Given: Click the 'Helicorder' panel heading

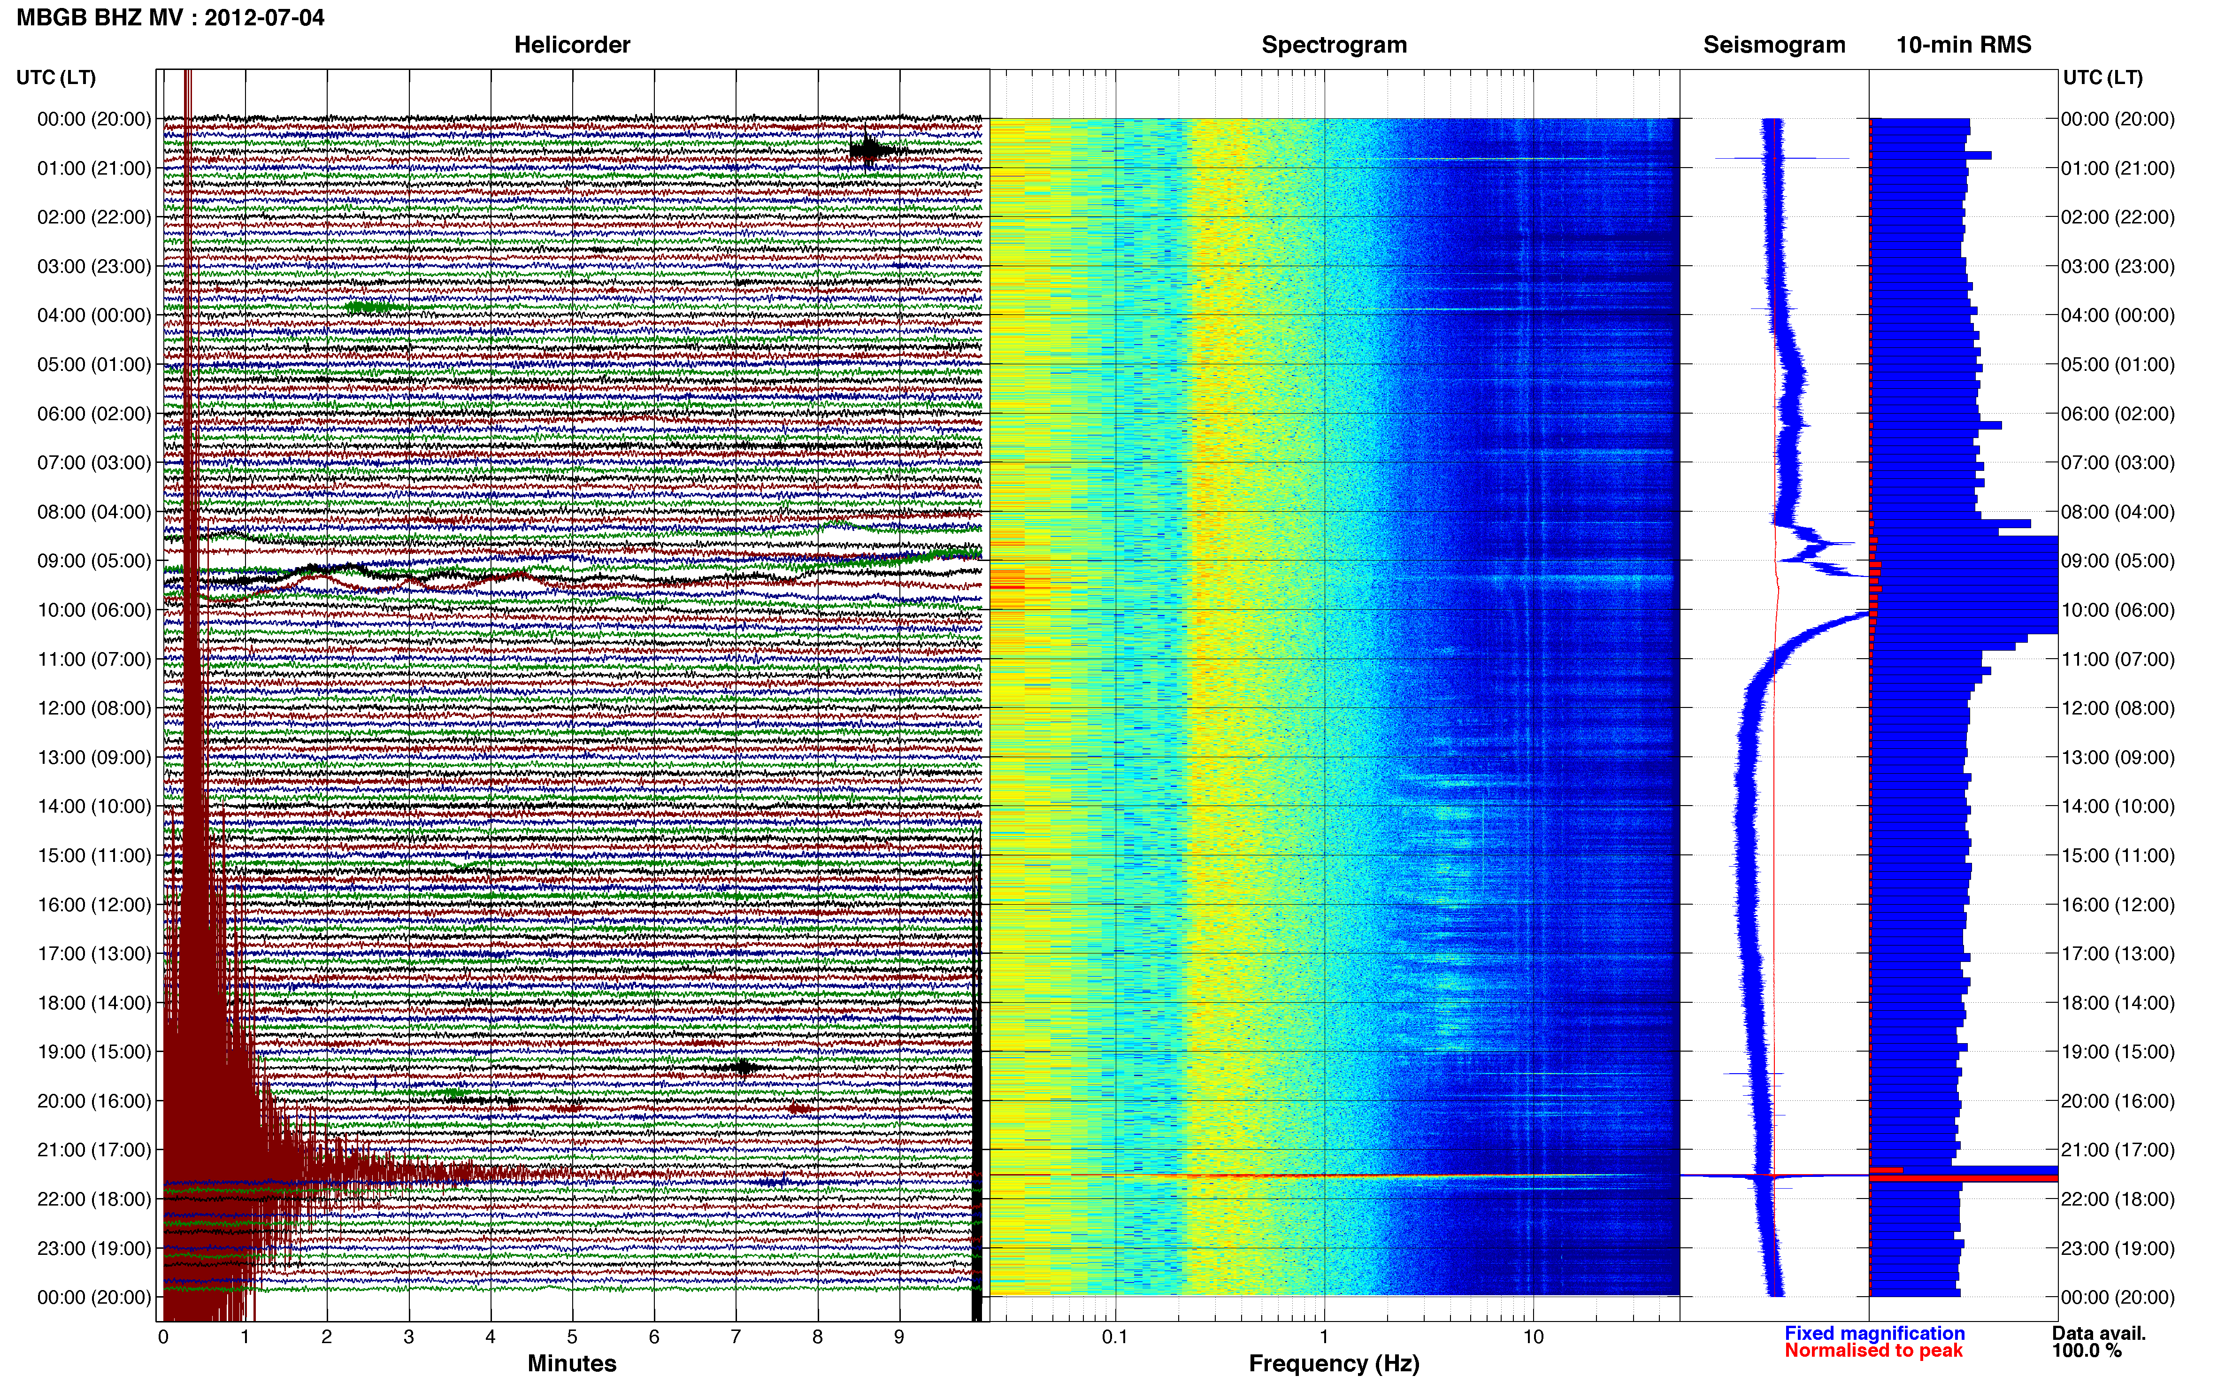Looking at the screenshot, I should tap(572, 45).
